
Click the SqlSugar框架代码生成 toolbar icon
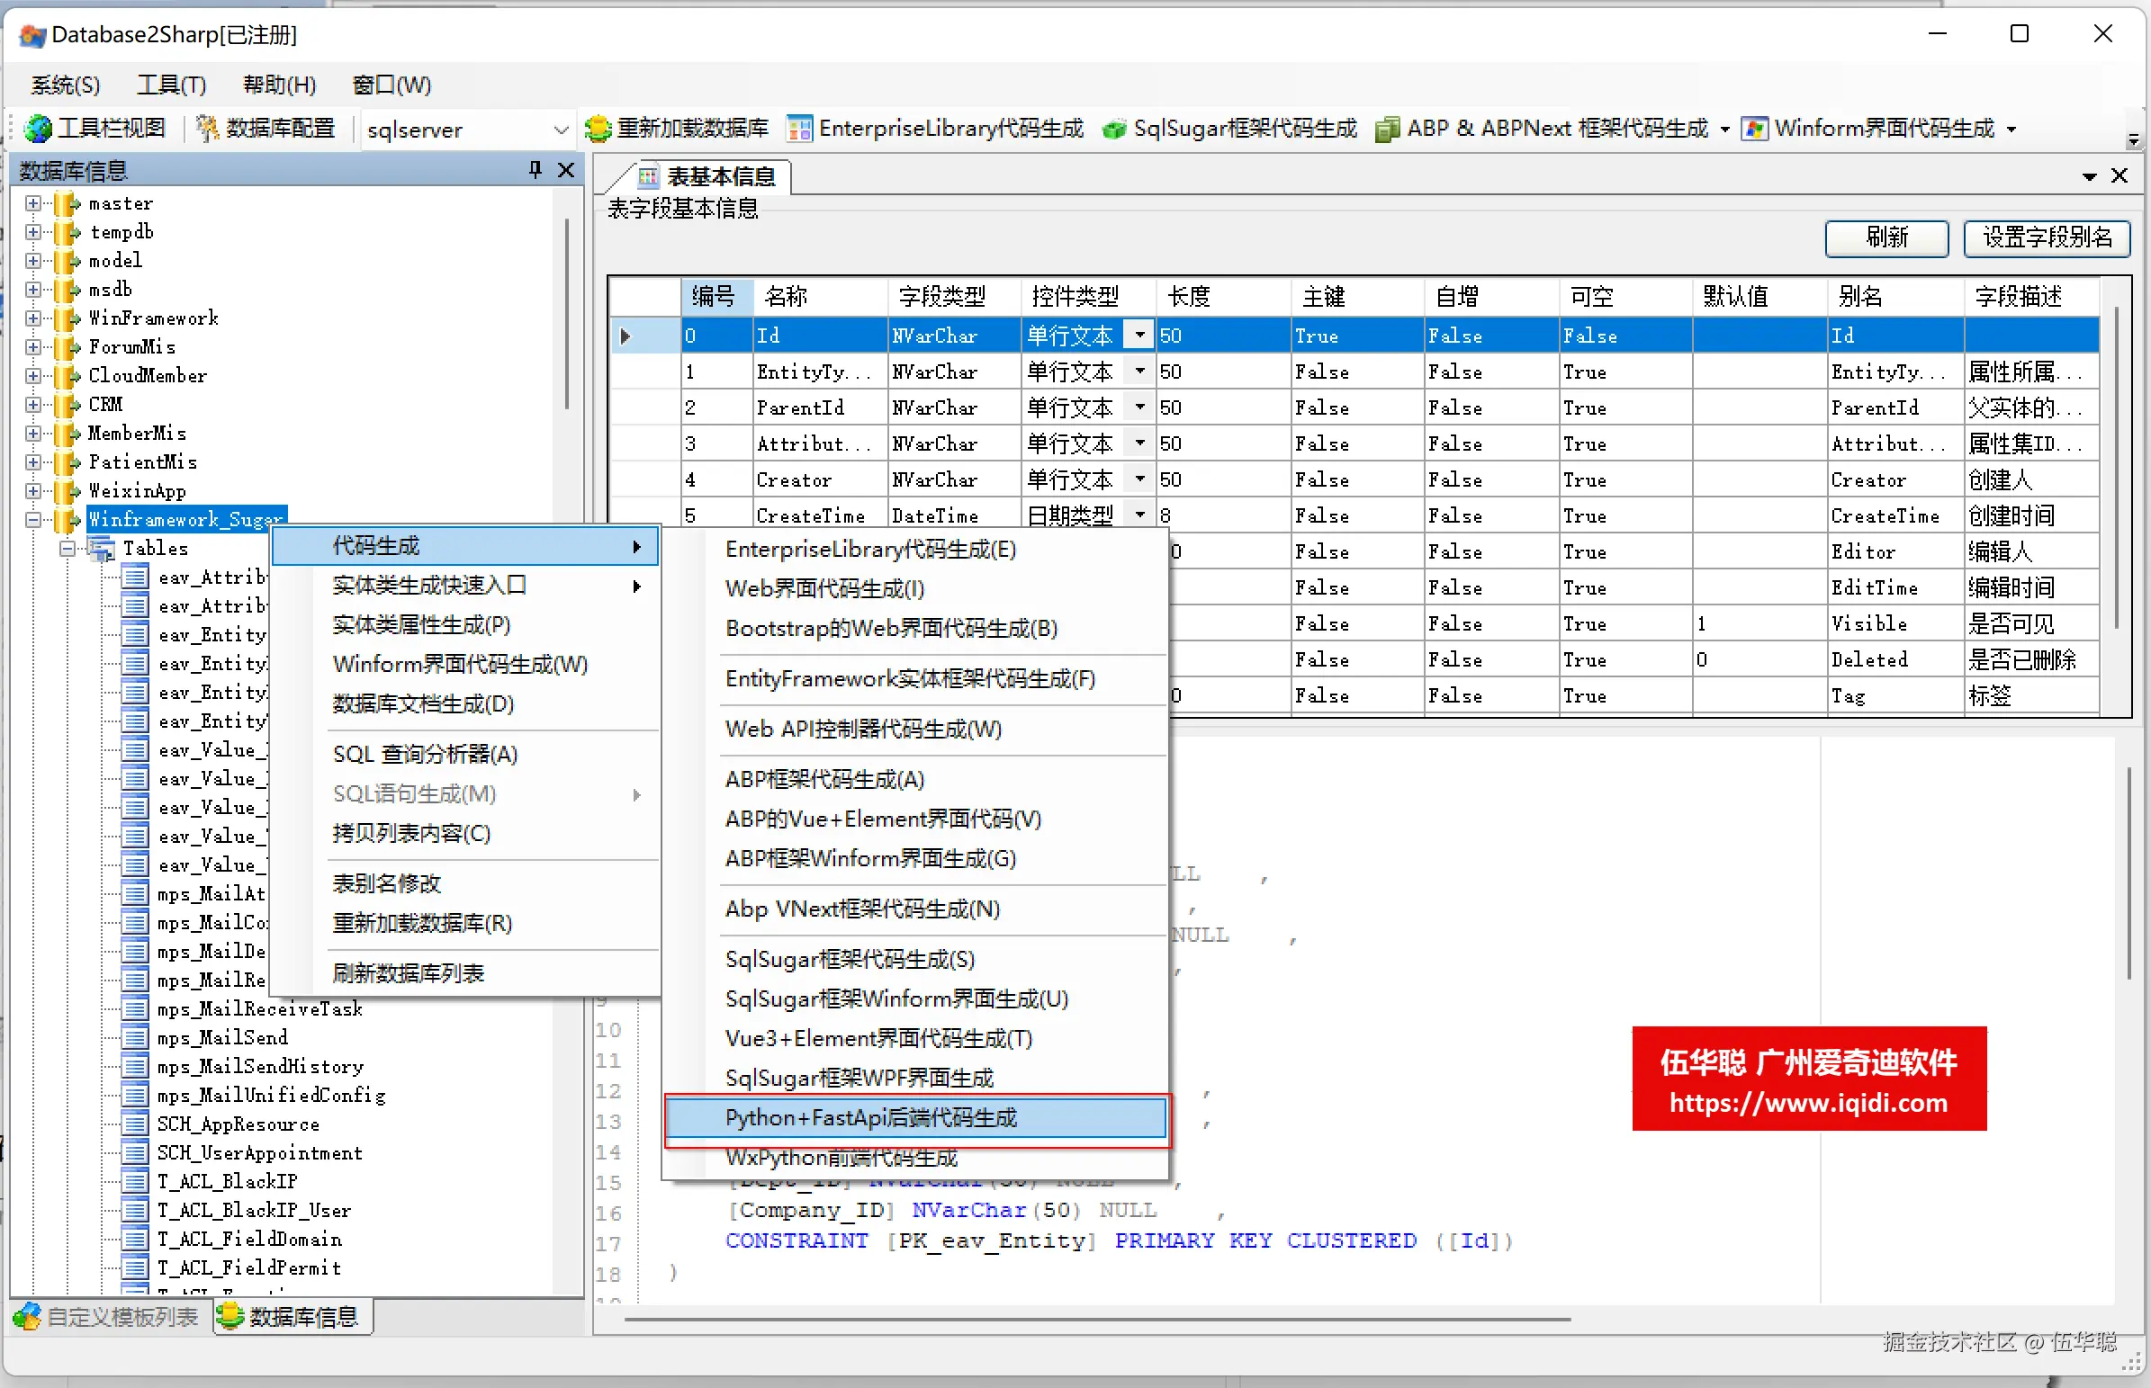pyautogui.click(x=1114, y=129)
